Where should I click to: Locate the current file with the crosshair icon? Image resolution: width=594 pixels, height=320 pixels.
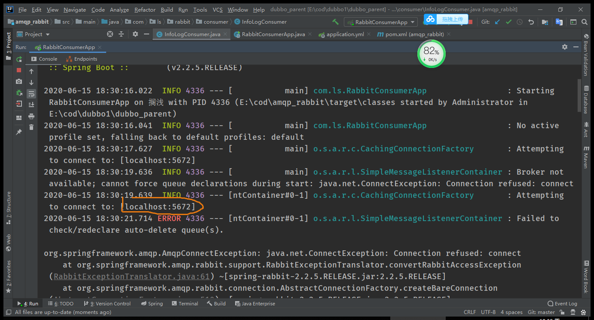[110, 34]
